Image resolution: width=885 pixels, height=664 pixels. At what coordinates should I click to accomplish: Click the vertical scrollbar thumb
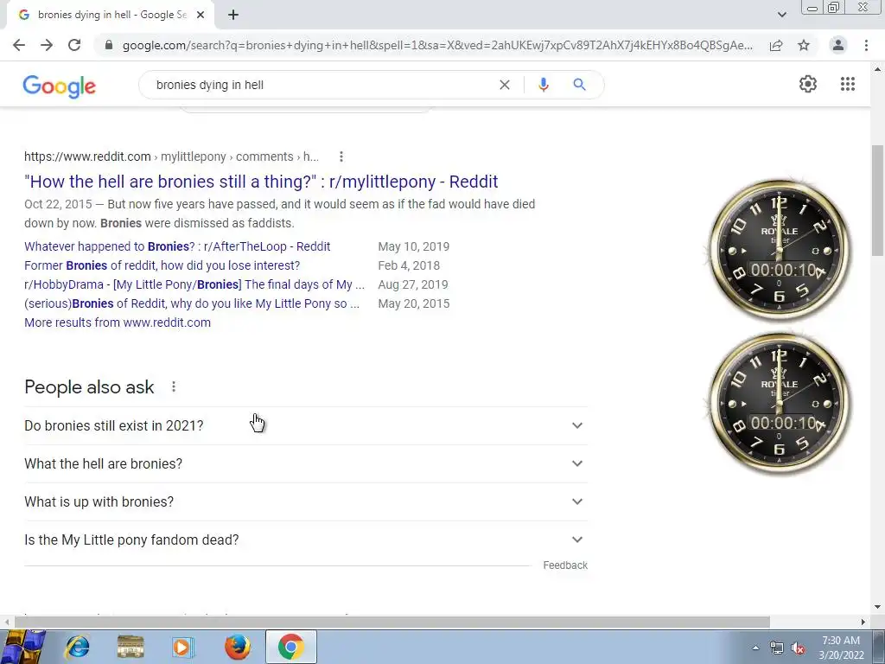[877, 200]
